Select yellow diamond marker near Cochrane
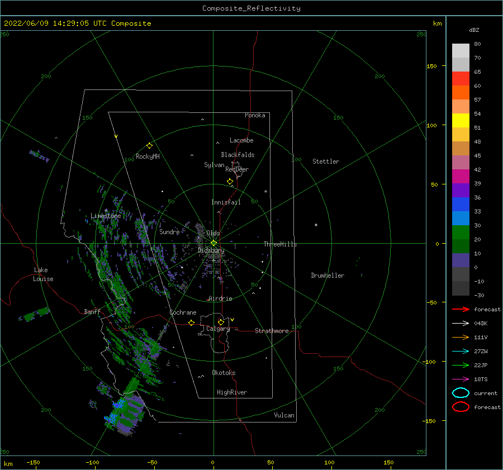 coord(192,322)
